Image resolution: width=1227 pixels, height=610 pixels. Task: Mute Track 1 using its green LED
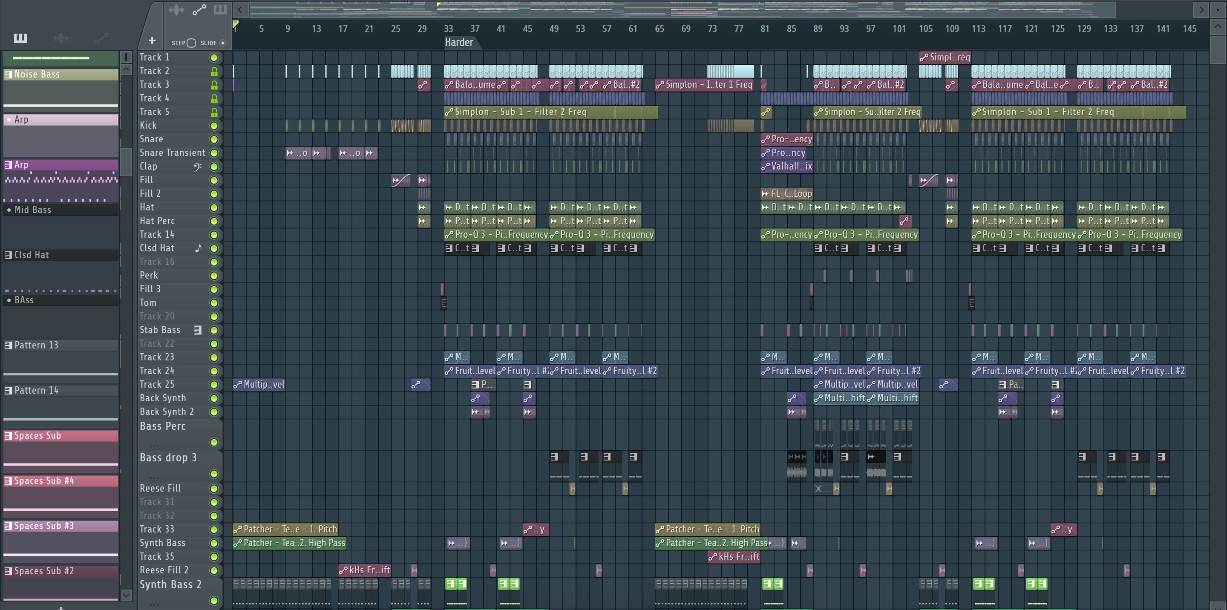214,58
